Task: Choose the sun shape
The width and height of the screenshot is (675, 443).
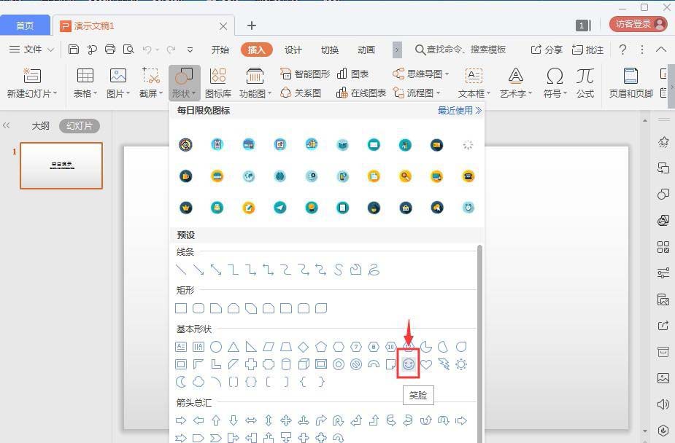Action: (x=461, y=364)
